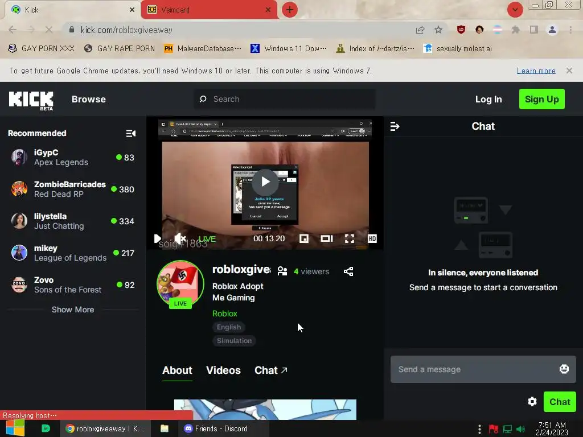Click the viewers people icon
The height and width of the screenshot is (437, 583).
282,271
